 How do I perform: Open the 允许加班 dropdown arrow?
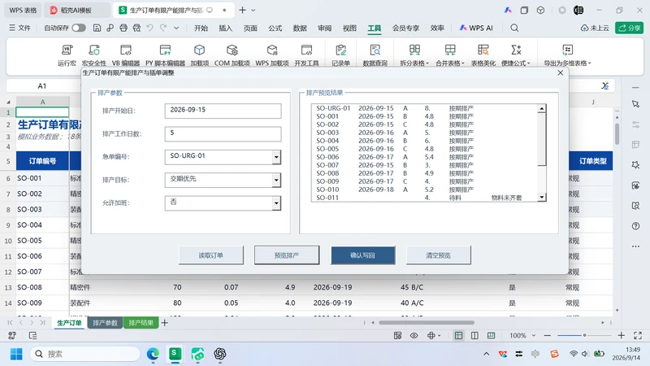tap(276, 203)
